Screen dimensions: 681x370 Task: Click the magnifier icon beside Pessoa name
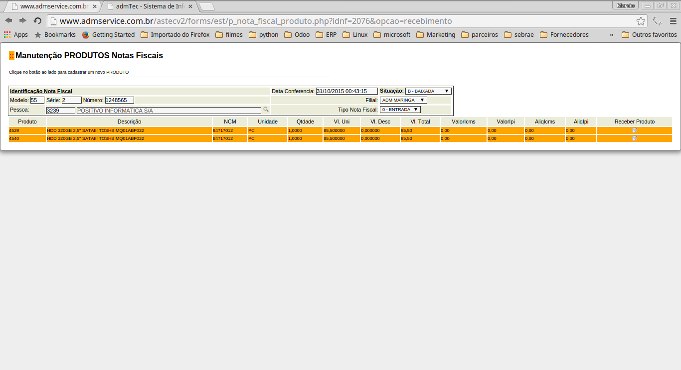[x=266, y=110]
